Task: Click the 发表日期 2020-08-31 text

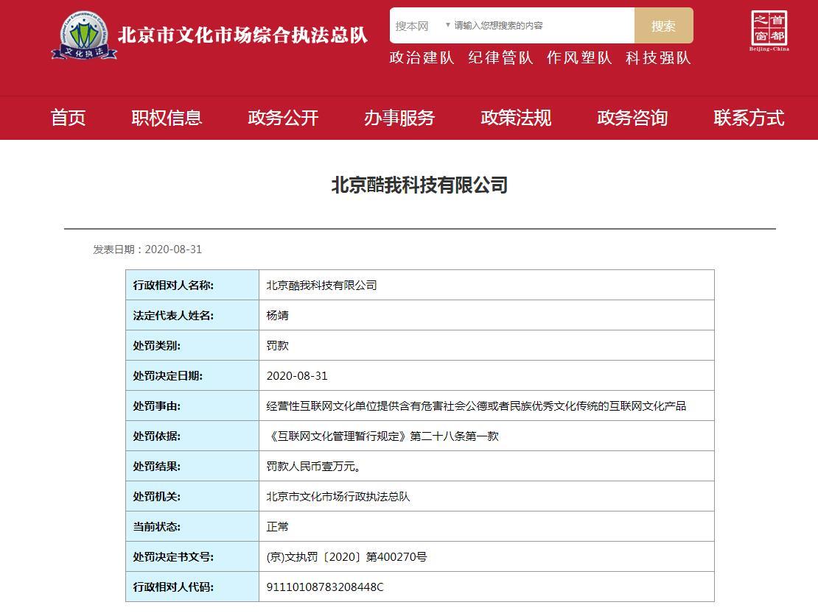Action: click(x=147, y=249)
